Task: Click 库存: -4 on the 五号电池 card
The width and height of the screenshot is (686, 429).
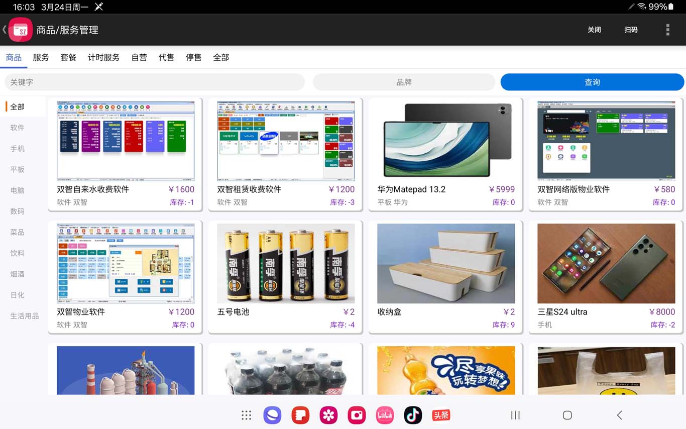Action: point(342,325)
